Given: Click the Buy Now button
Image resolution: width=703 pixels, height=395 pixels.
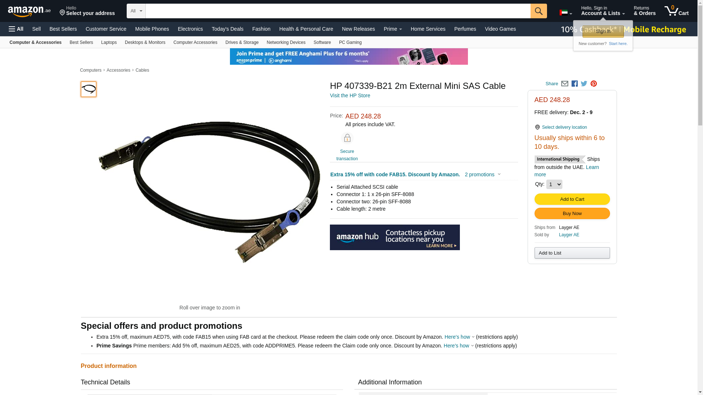Looking at the screenshot, I should pyautogui.click(x=572, y=213).
